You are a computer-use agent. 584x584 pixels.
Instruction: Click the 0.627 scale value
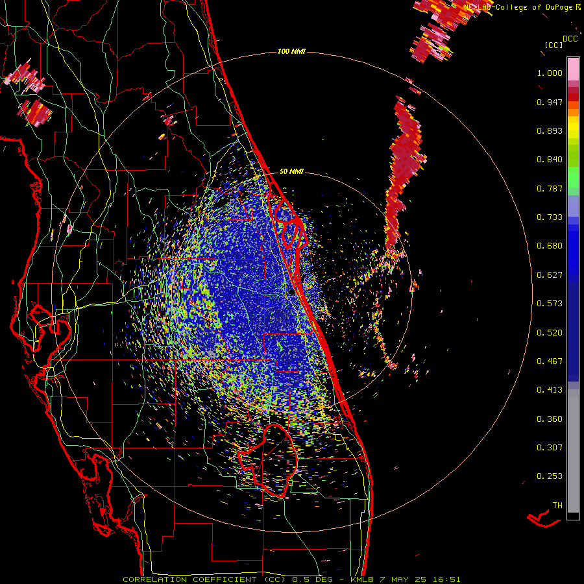550,275
